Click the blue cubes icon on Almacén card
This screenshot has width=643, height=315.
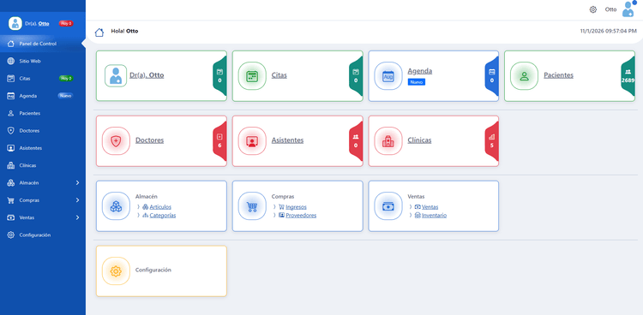point(116,206)
